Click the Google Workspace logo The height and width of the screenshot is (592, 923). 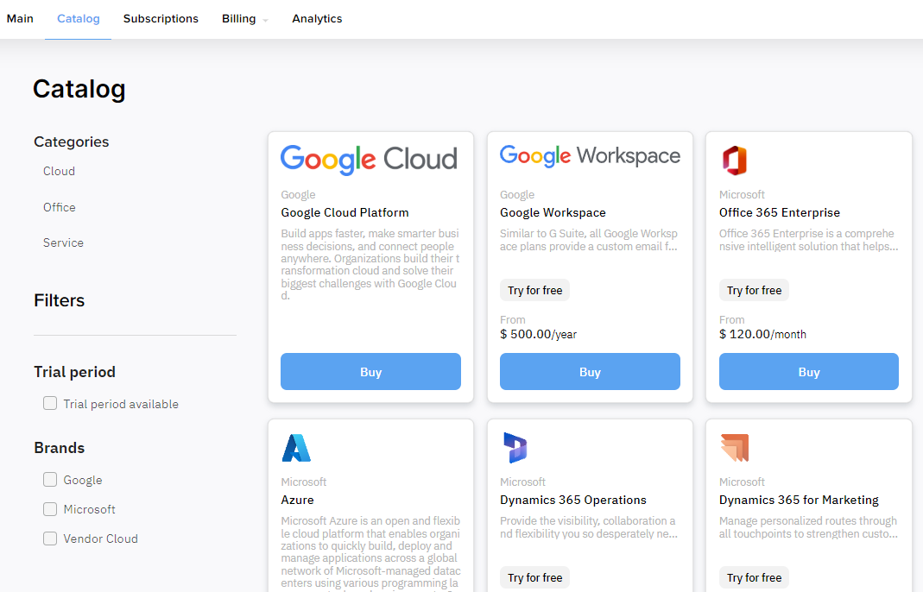(590, 156)
